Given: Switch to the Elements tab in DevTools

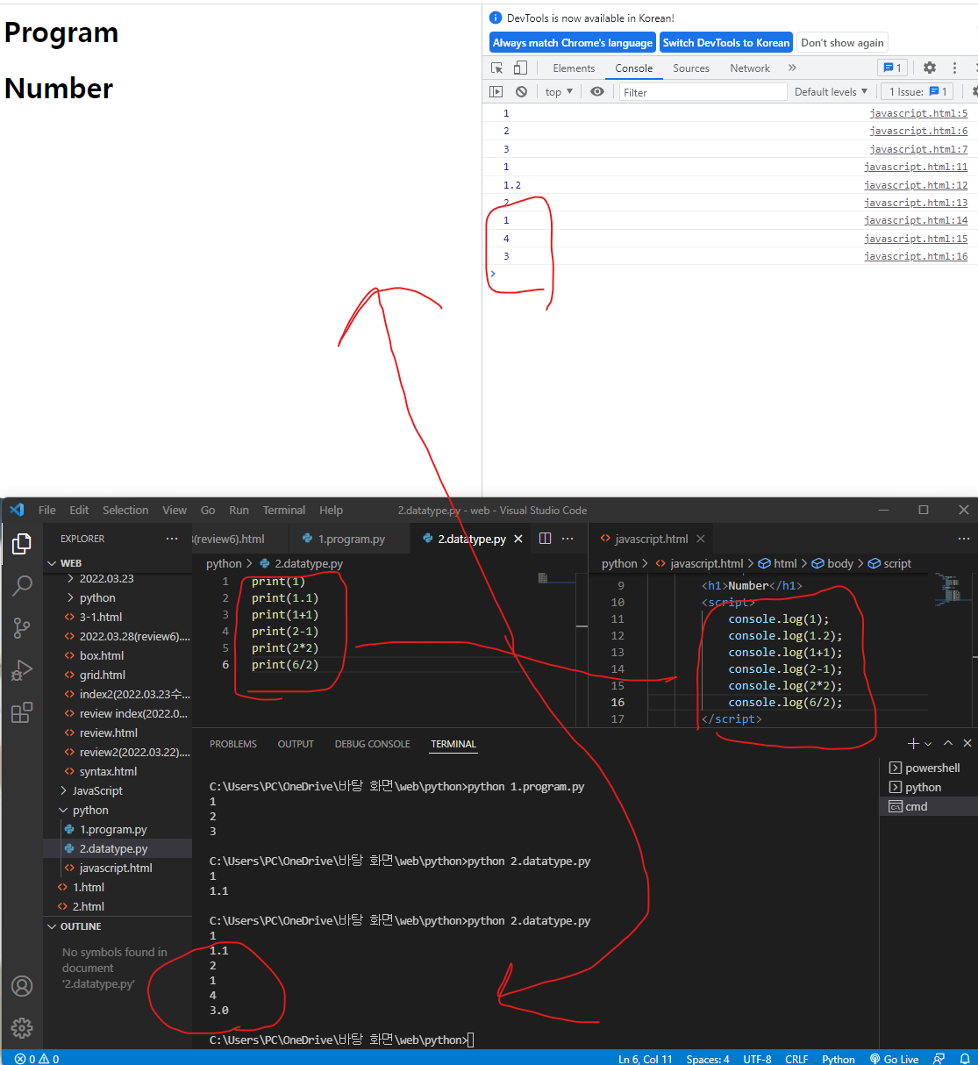Looking at the screenshot, I should 574,68.
